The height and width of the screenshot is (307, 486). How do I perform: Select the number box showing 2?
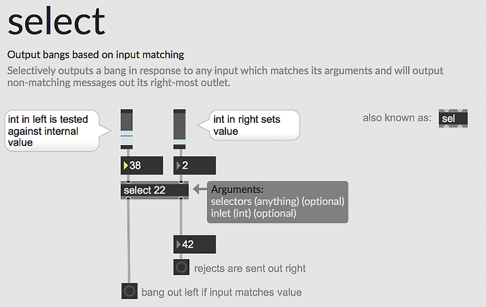coord(194,165)
